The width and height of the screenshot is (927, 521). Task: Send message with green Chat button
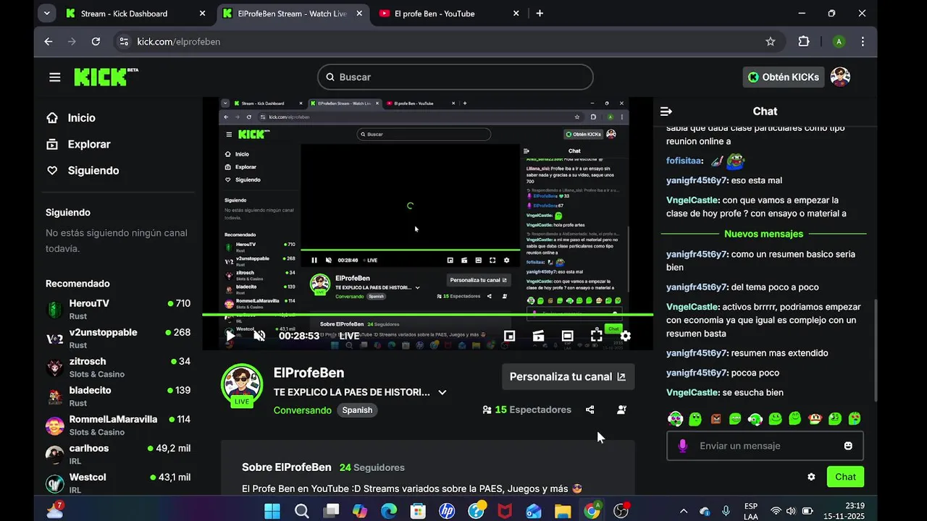(845, 477)
